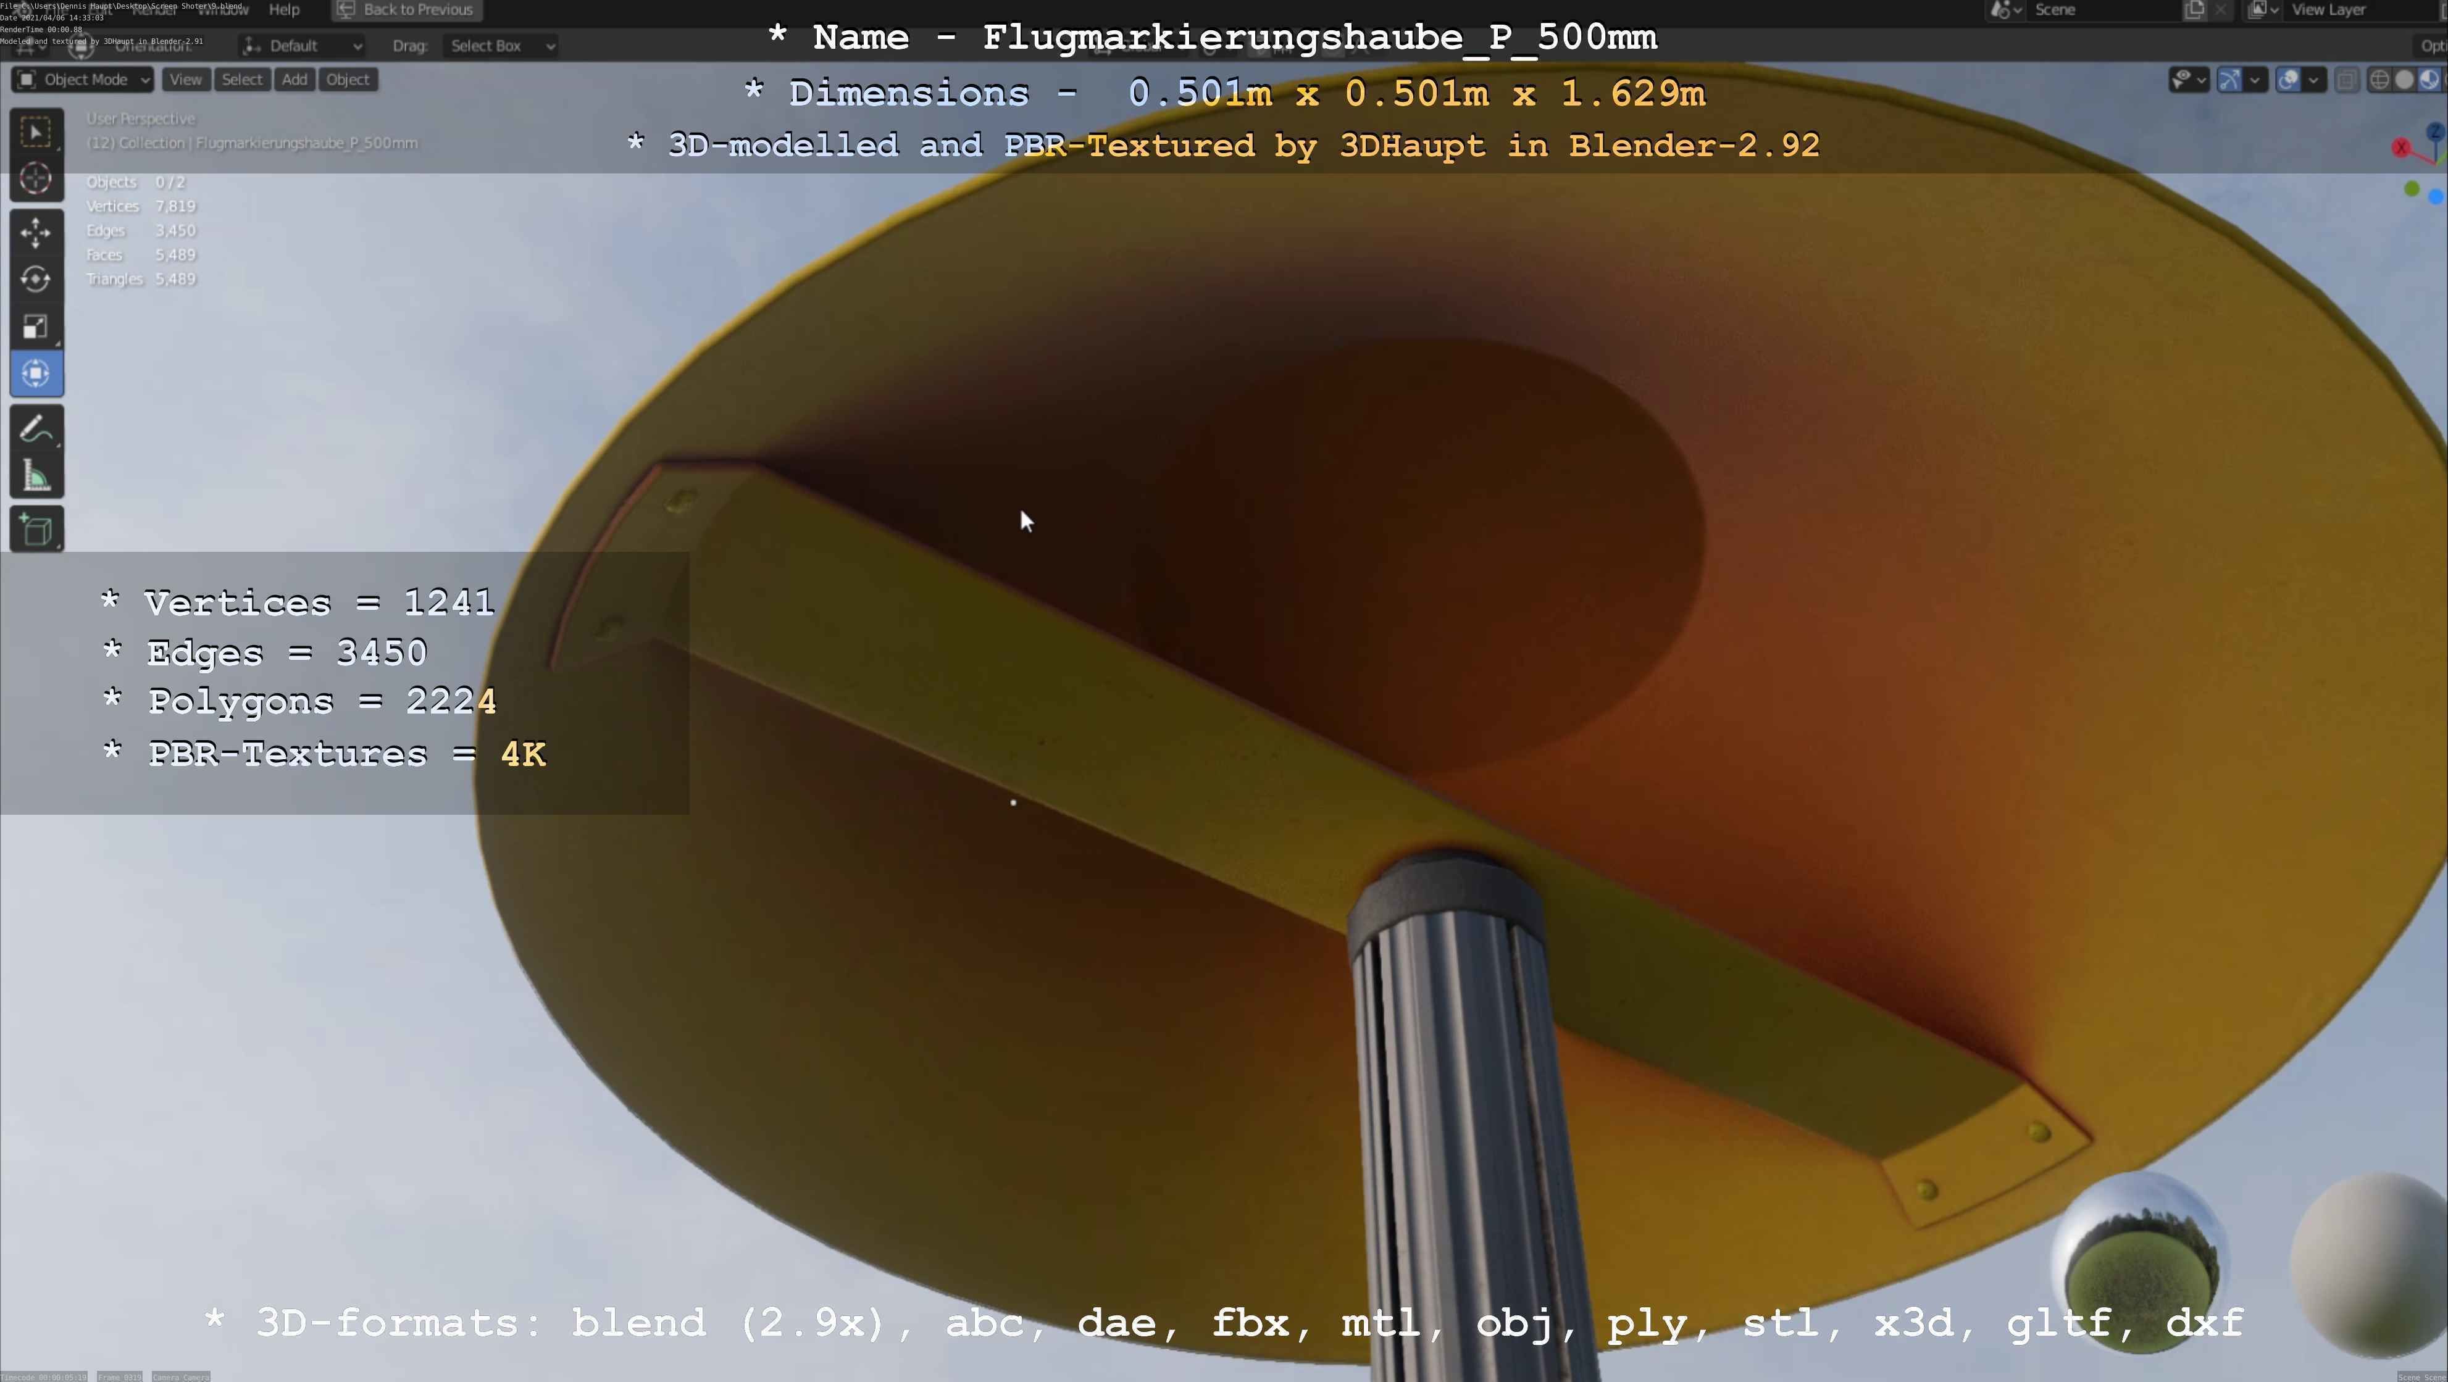Toggle X-Ray view mode
This screenshot has width=2448, height=1382.
2346,80
